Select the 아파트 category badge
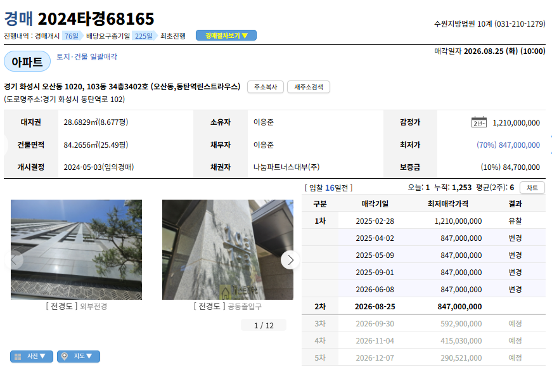 [27, 61]
